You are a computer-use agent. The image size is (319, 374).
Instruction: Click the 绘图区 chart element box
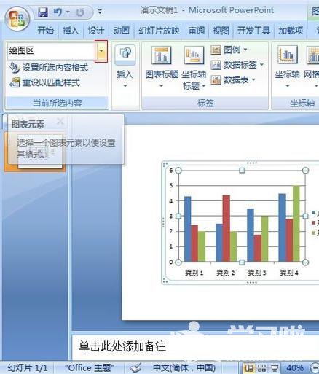(51, 51)
